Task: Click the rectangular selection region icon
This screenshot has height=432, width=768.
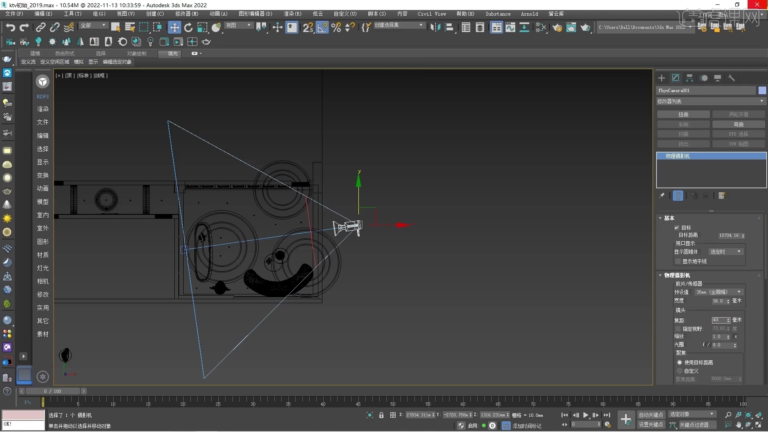Action: point(144,27)
